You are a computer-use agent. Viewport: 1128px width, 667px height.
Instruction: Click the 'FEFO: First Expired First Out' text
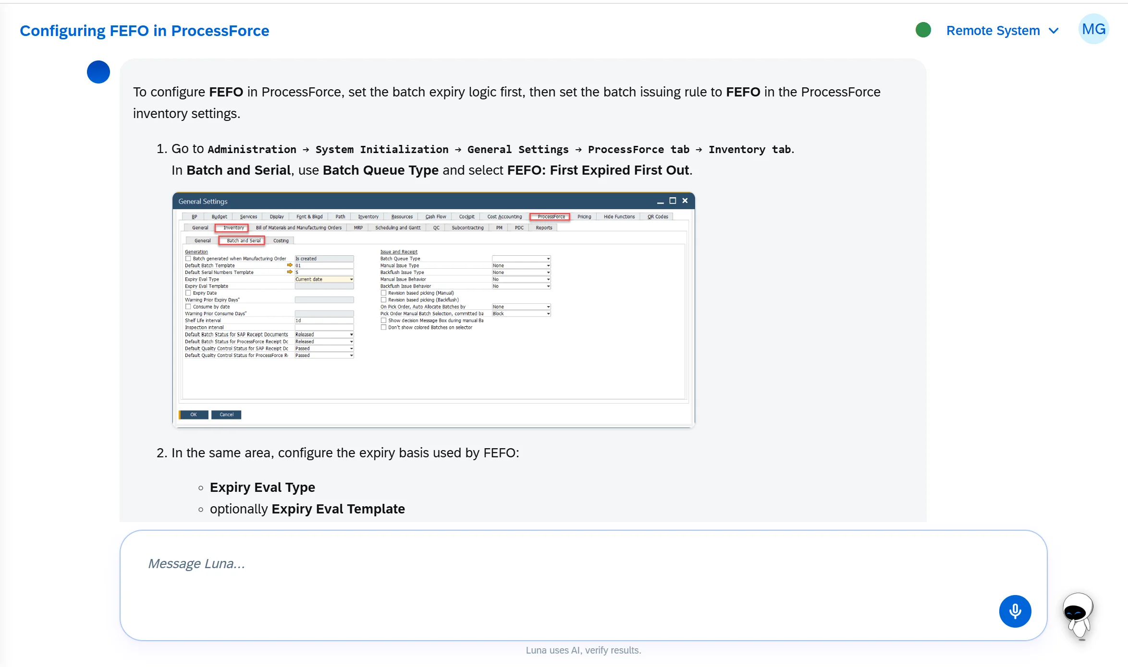pyautogui.click(x=598, y=170)
